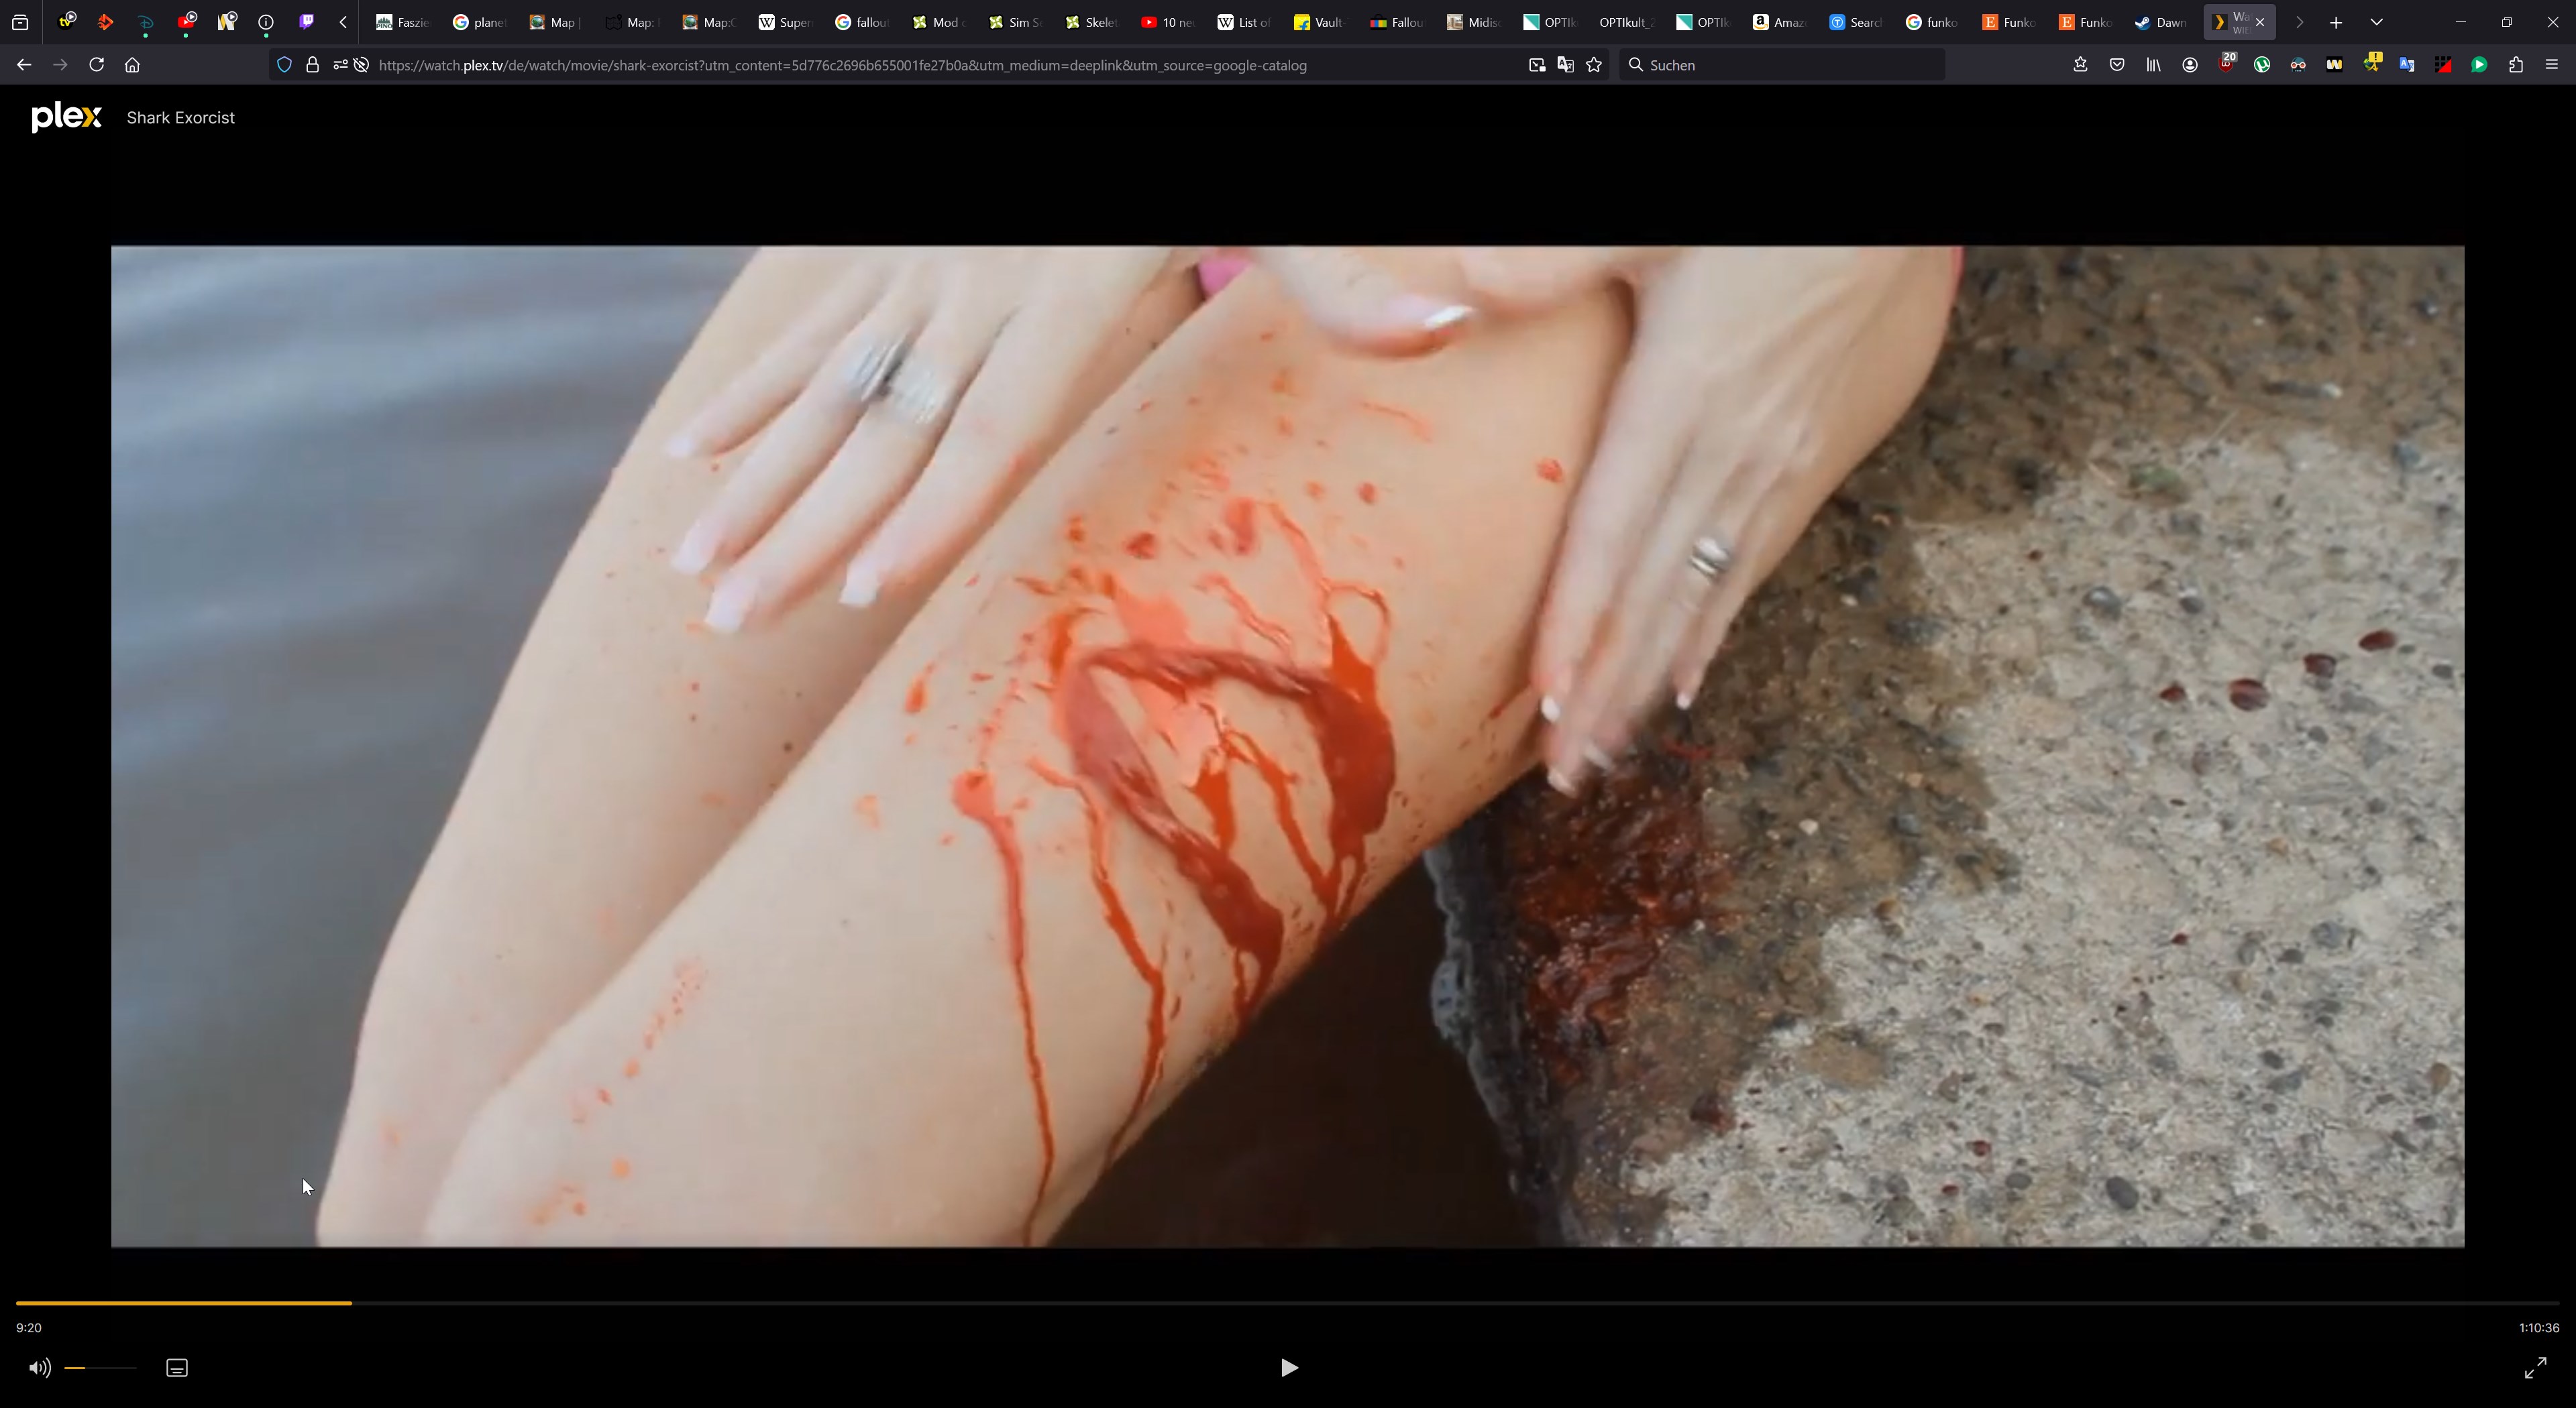Switch to the 'Searc' tab

[1856, 22]
